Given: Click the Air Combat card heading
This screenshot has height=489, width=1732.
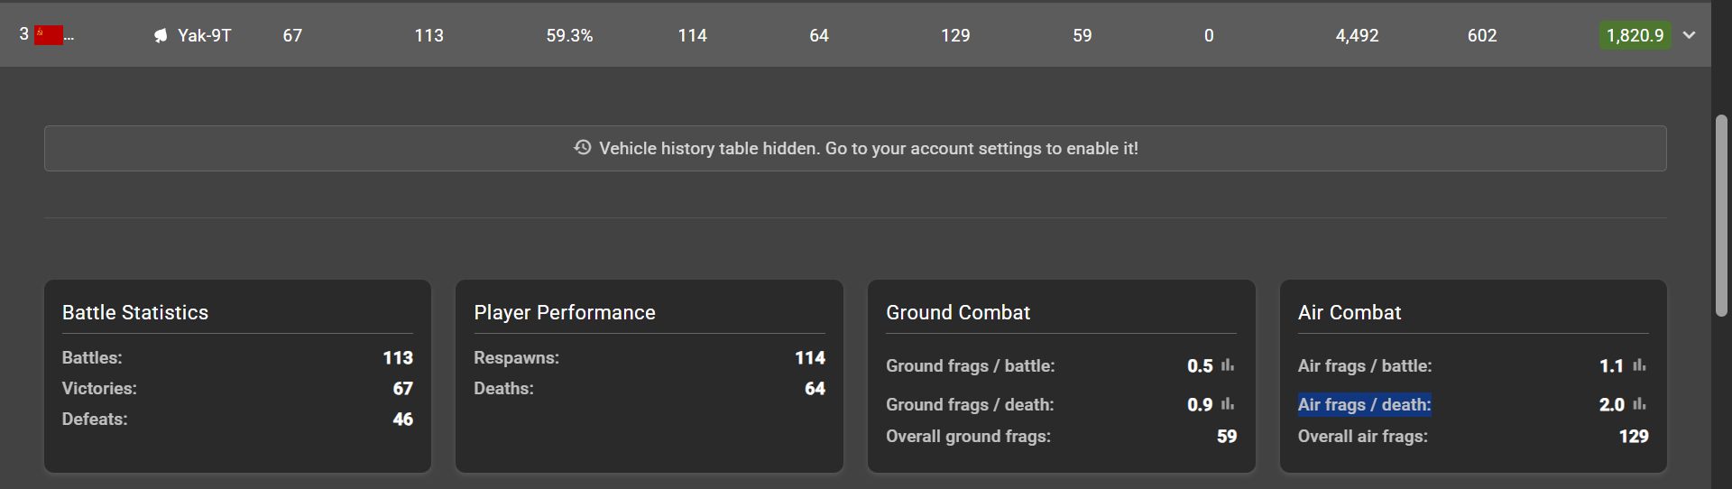Looking at the screenshot, I should tap(1350, 312).
